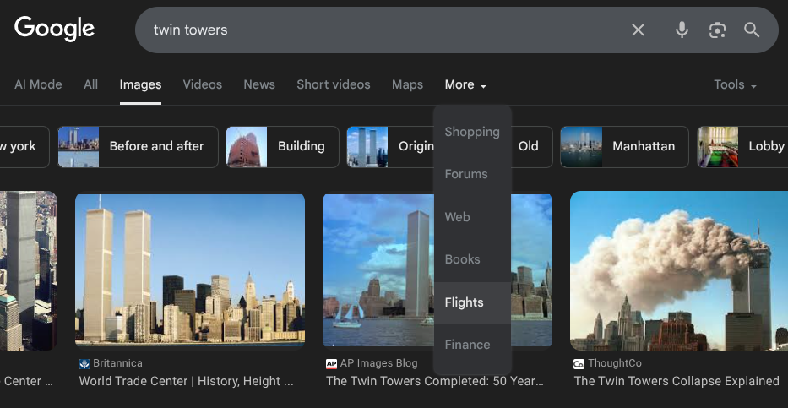Select Finance from the dropdown list

coord(467,345)
